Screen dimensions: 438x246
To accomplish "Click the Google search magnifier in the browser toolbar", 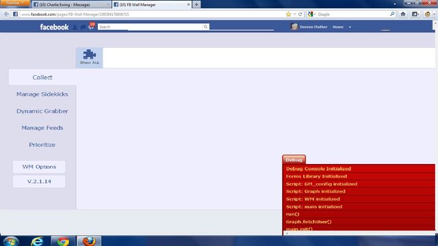I will tap(392, 14).
